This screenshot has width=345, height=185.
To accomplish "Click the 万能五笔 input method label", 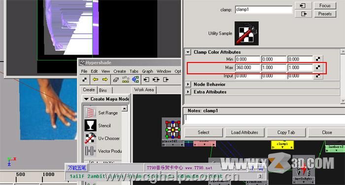I will pos(77,168).
